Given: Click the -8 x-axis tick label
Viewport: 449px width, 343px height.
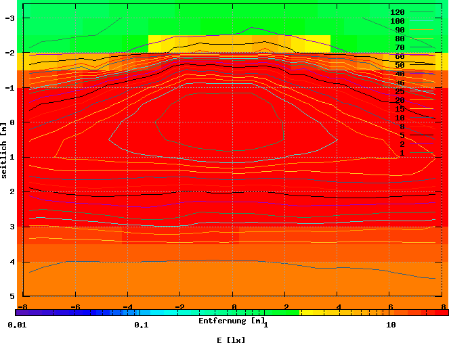Looking at the screenshot, I should (x=23, y=306).
